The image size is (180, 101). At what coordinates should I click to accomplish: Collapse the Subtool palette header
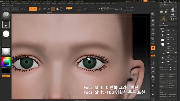tap(162, 28)
